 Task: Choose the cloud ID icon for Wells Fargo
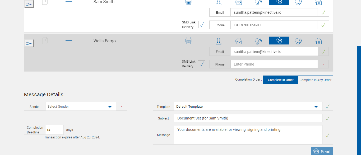[318, 41]
